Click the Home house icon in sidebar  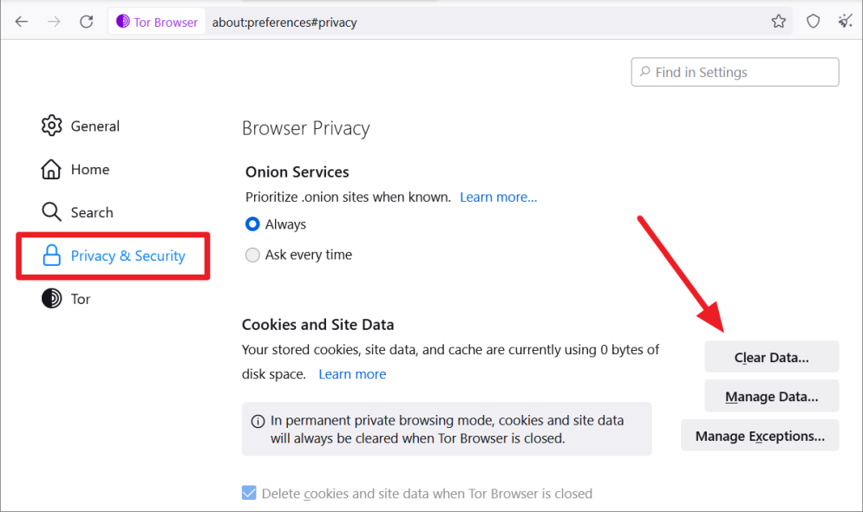[x=52, y=169]
